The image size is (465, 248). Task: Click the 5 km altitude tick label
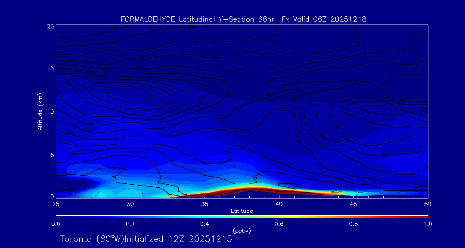(x=51, y=155)
